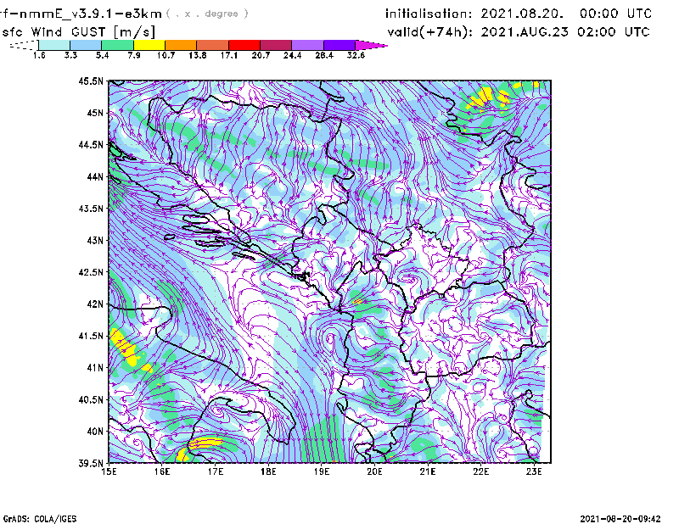This screenshot has height=524, width=679.
Task: Click the greyed '( . x . degree )' text
Action: tap(207, 14)
